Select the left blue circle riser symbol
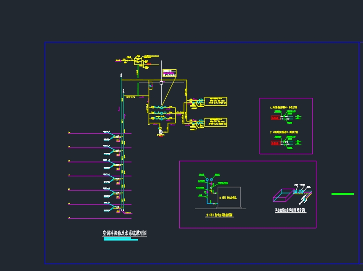The width and height of the screenshot is (363, 271). 207,180
